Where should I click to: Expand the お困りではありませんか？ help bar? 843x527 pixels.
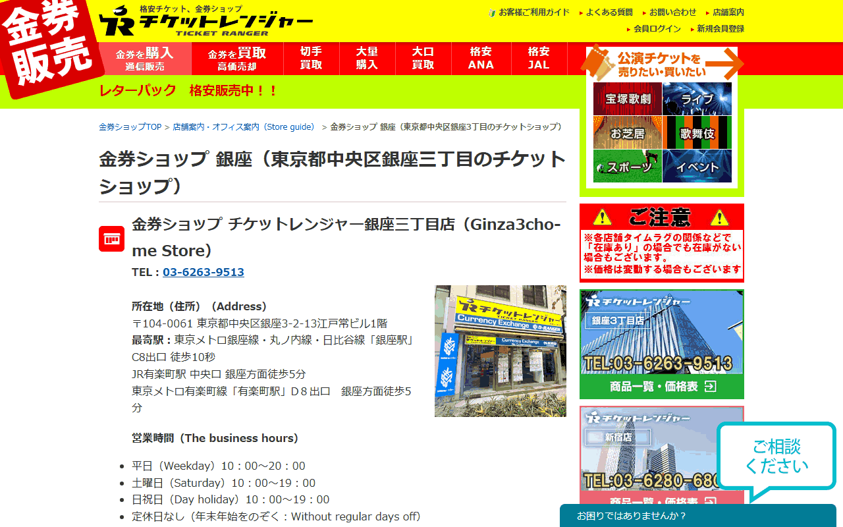click(x=698, y=516)
